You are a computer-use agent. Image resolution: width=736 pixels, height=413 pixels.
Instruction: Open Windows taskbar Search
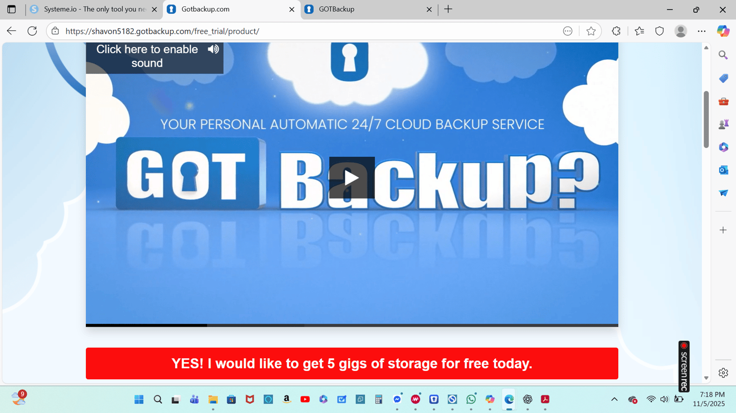[x=158, y=399]
